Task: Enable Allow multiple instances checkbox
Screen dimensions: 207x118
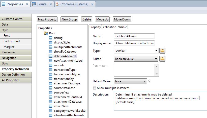Action: click(95, 88)
